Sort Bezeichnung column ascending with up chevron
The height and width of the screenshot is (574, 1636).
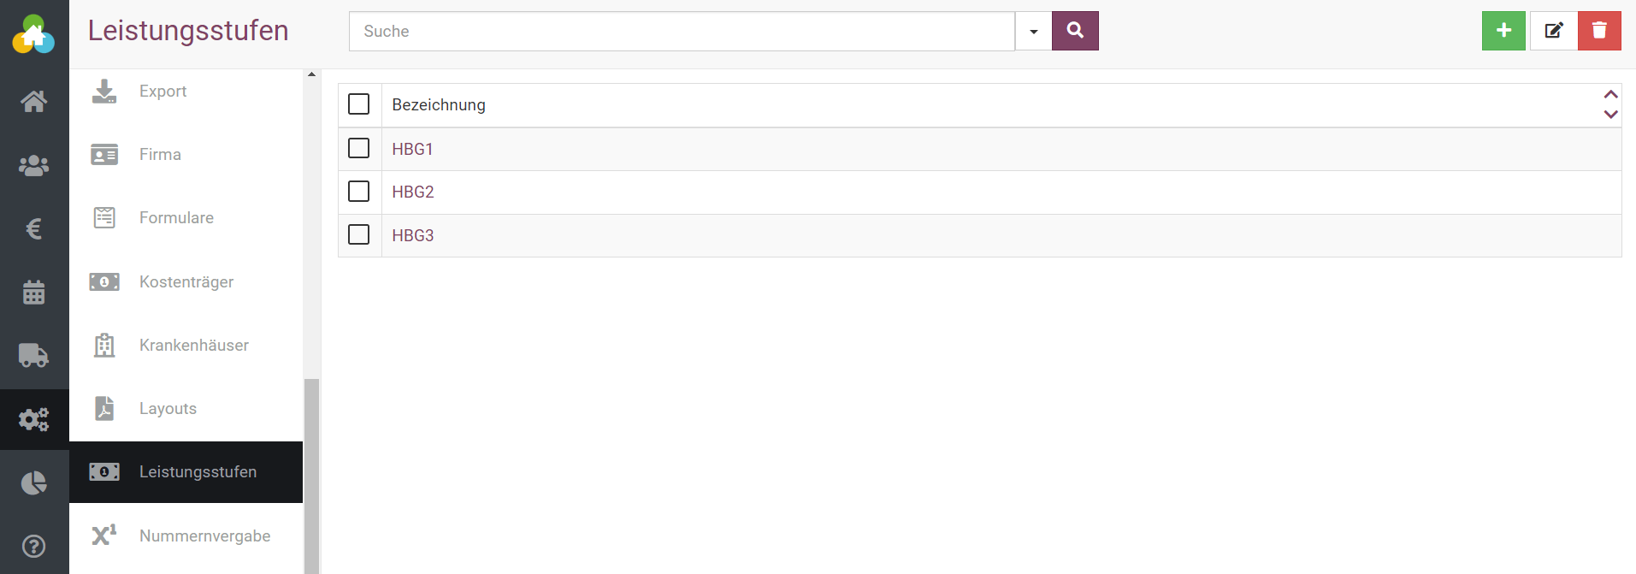pos(1610,94)
